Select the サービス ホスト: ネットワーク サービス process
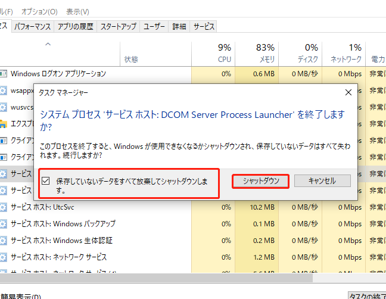Viewport: 386px width, 299px height. click(193, 257)
